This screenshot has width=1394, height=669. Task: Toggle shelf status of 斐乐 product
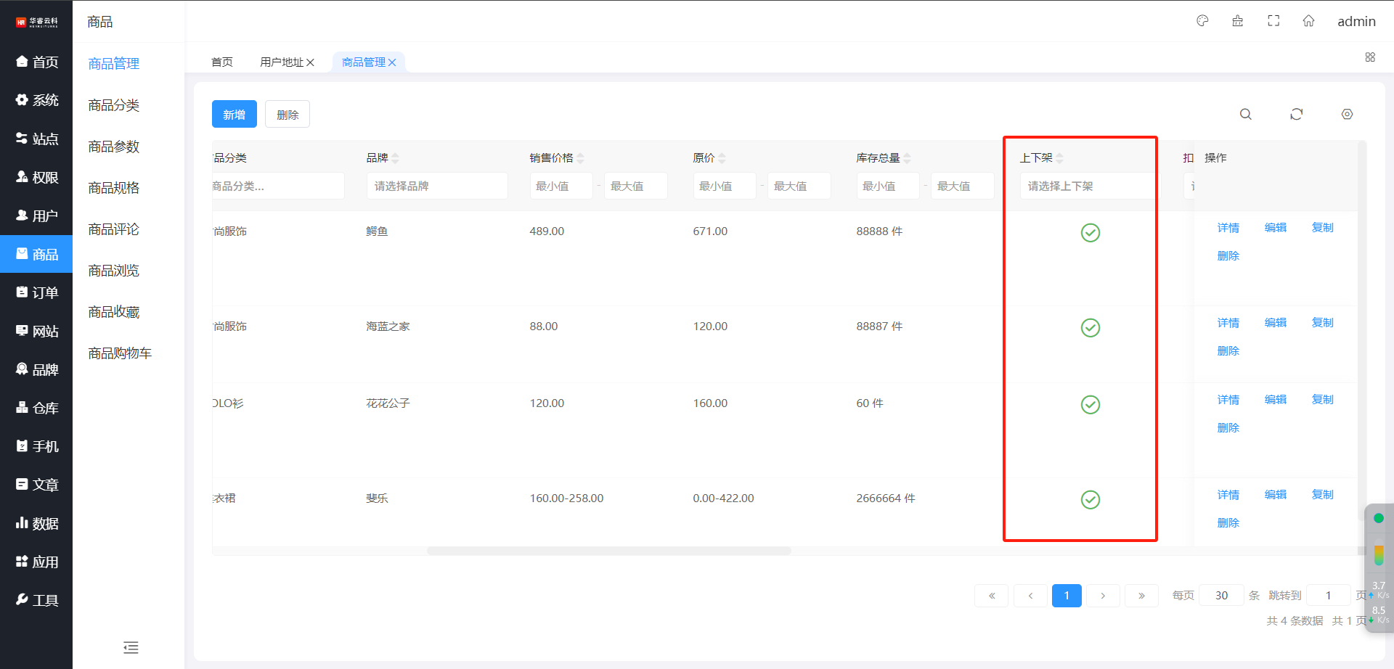1090,500
